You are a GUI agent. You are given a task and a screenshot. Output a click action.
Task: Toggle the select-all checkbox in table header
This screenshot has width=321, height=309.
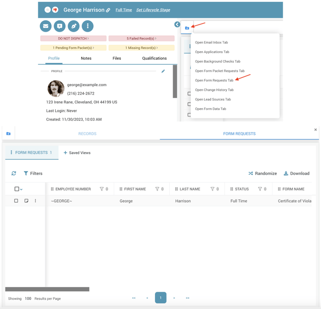17,189
